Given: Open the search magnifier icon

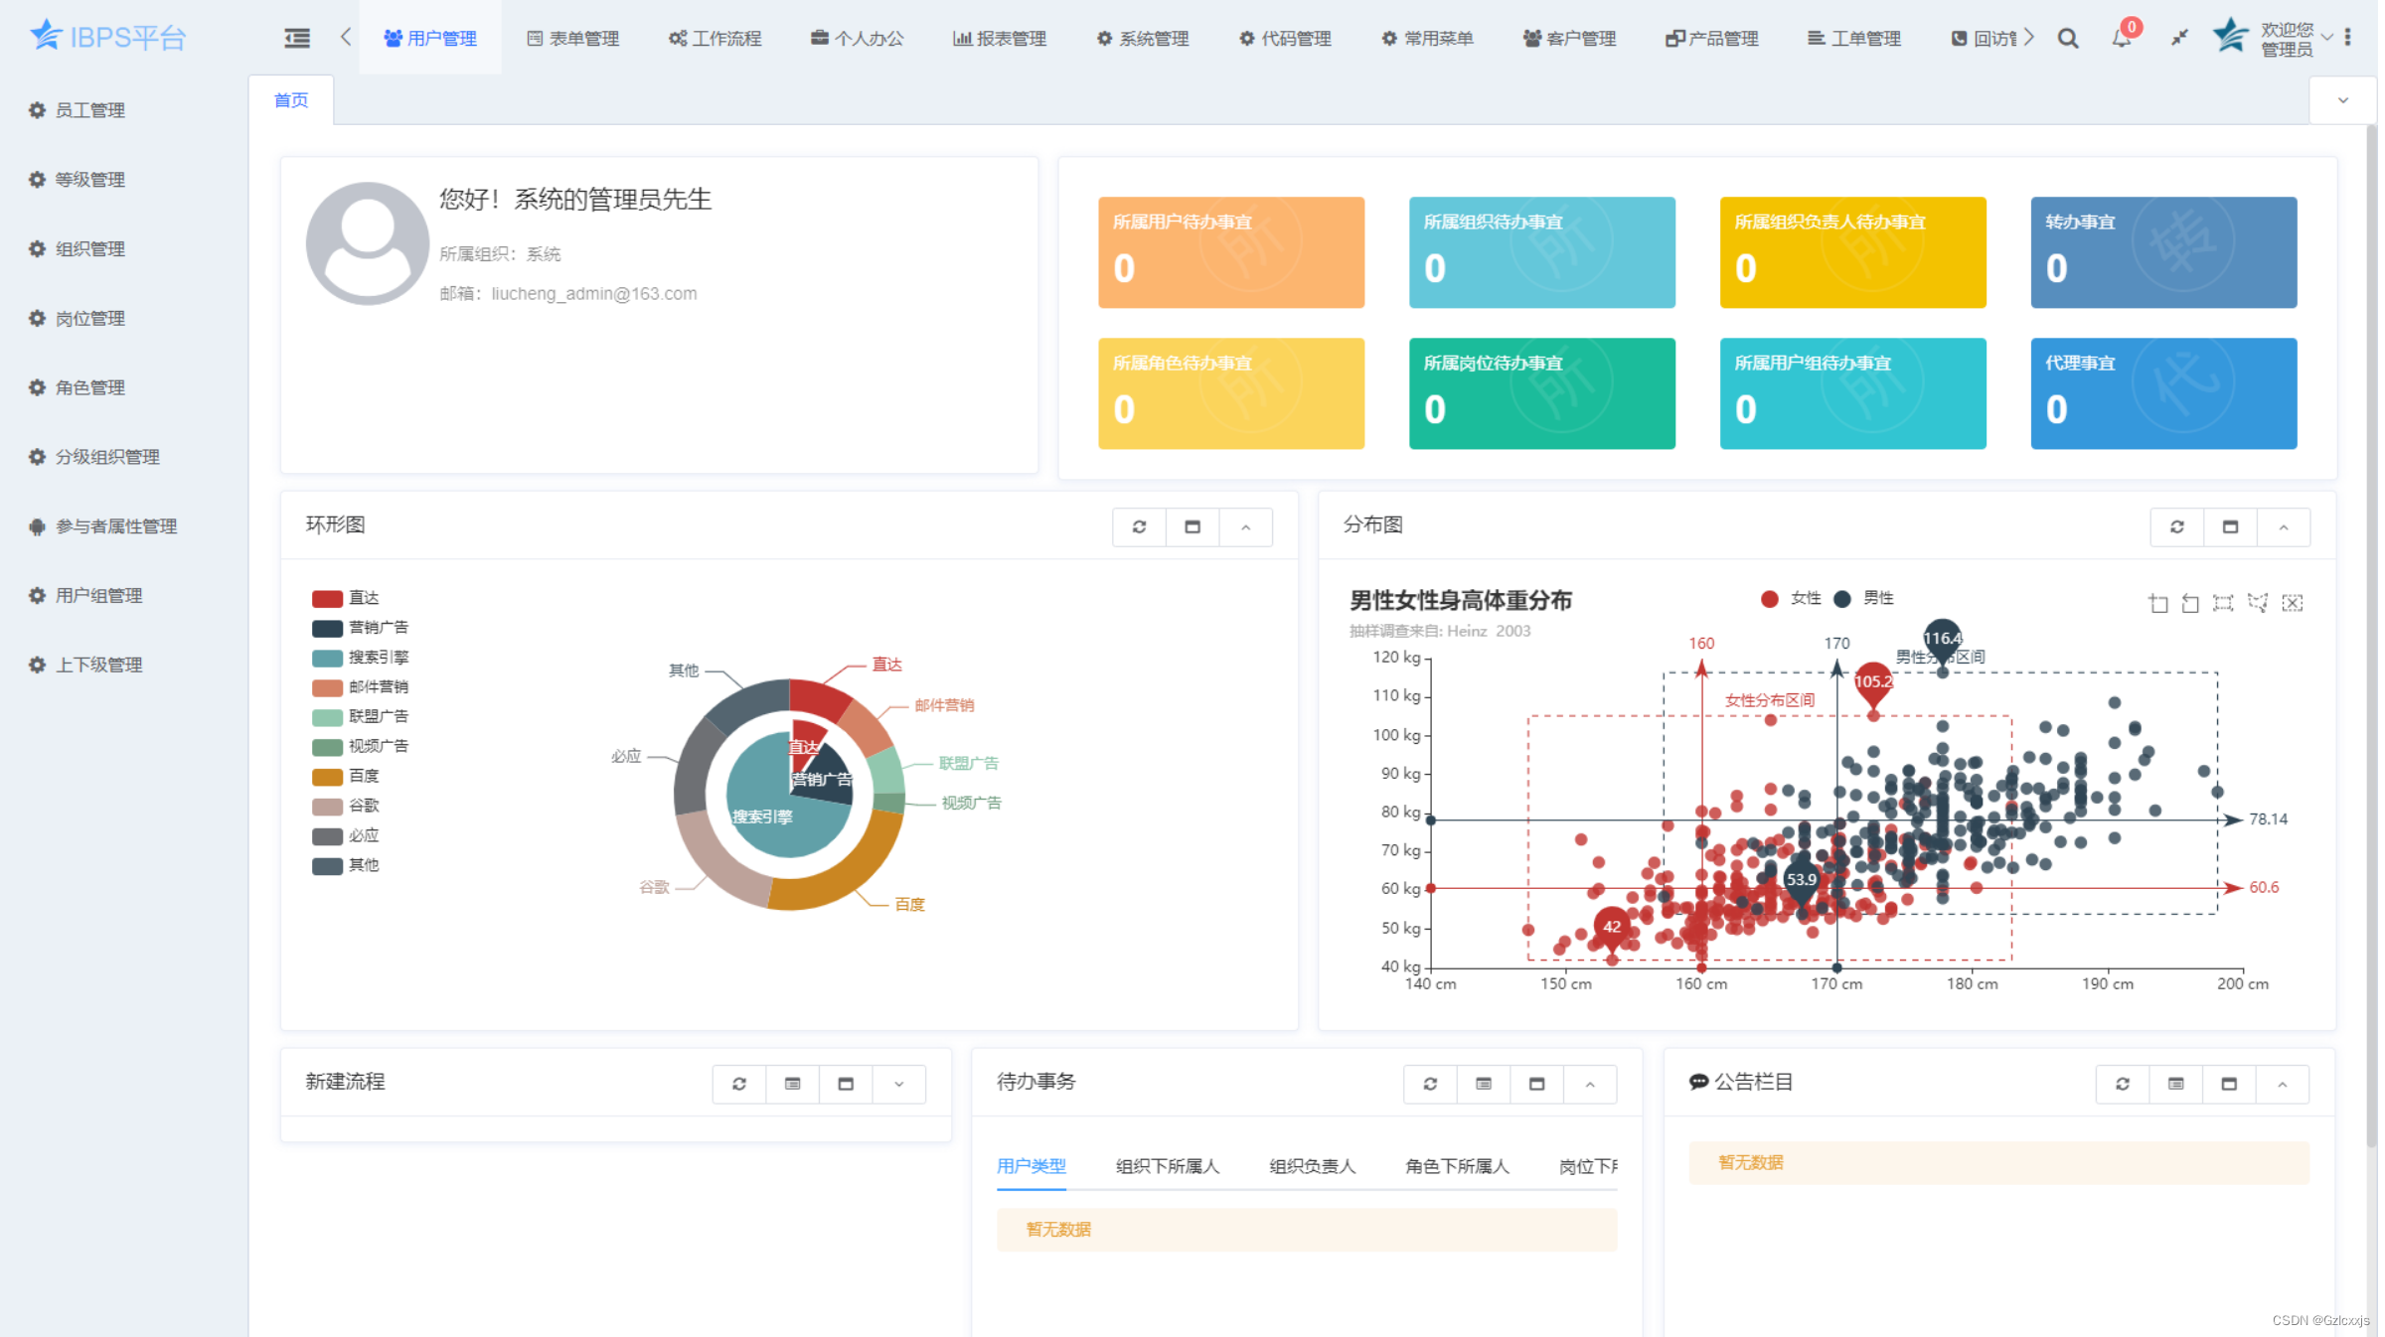Looking at the screenshot, I should coord(2067,38).
